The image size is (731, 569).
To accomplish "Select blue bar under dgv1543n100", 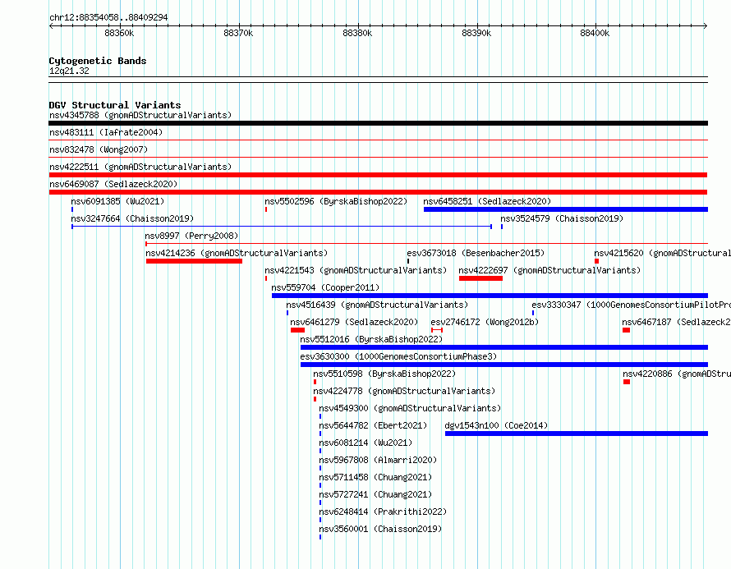I will click(577, 434).
